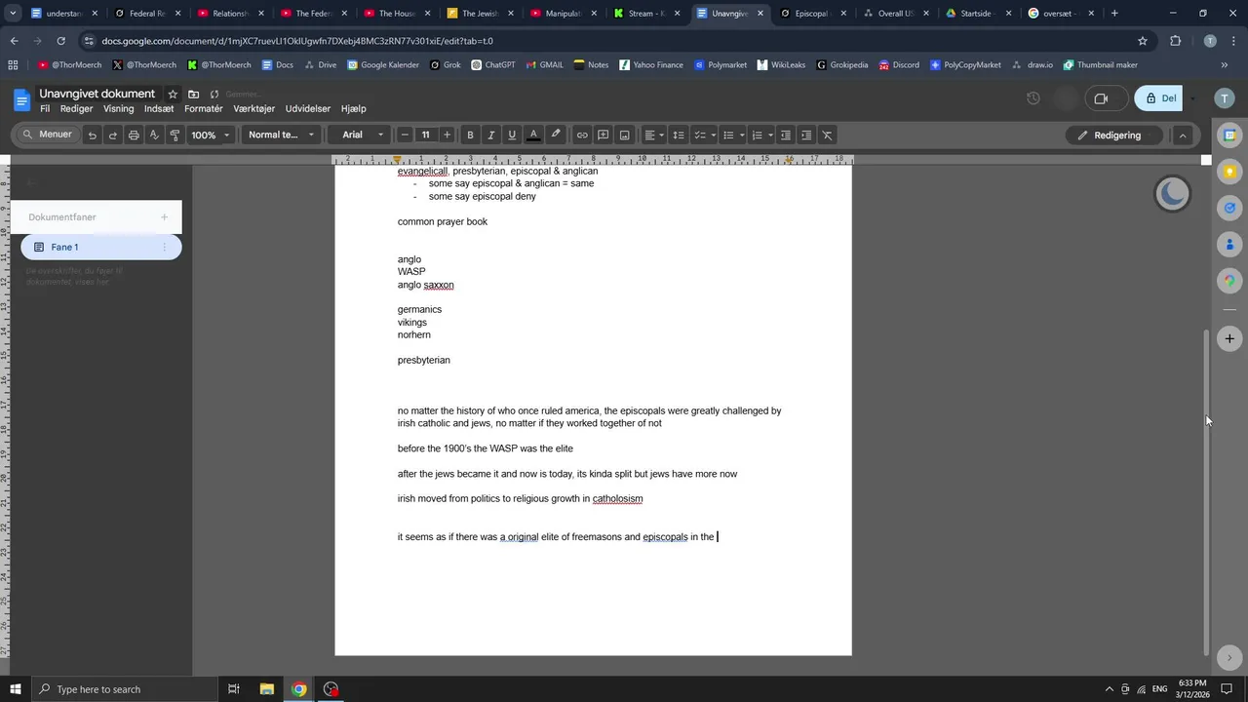Screen dimensions: 1248x702
Task: Increase font size with plus button
Action: click(447, 136)
